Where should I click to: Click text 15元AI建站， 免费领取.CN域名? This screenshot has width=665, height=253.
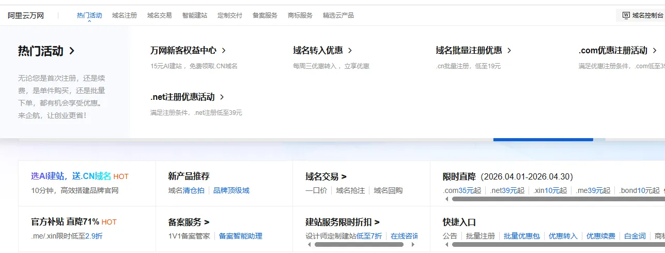[194, 66]
